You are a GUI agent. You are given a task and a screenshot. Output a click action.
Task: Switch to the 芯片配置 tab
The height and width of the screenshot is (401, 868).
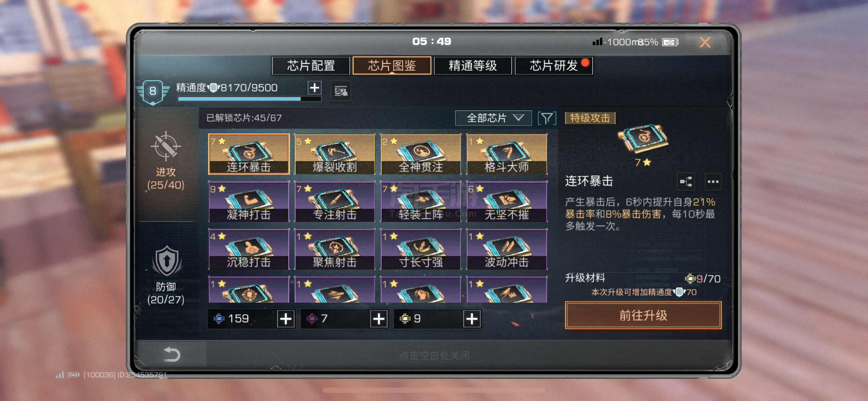[311, 65]
